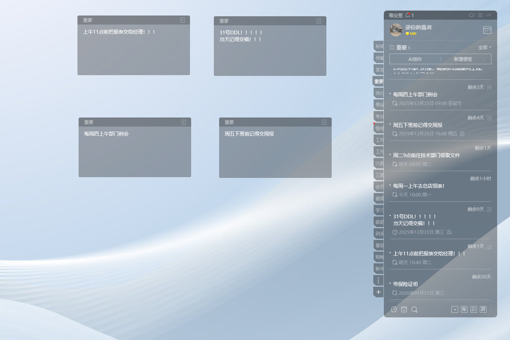Switch to the 秘密 category tab
This screenshot has width=510, height=340.
point(379,46)
